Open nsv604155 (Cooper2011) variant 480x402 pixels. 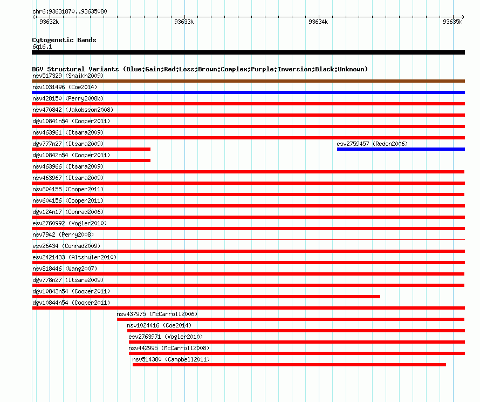coord(68,189)
